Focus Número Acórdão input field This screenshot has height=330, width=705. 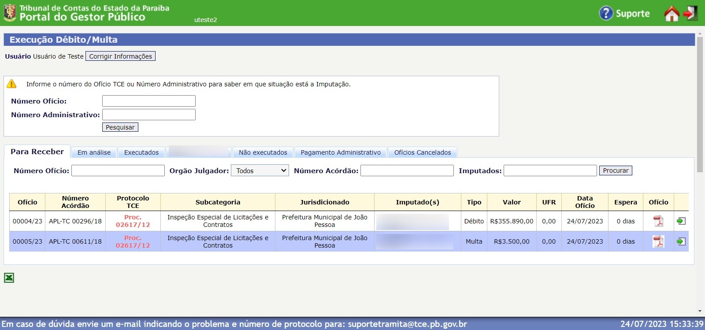click(x=407, y=171)
